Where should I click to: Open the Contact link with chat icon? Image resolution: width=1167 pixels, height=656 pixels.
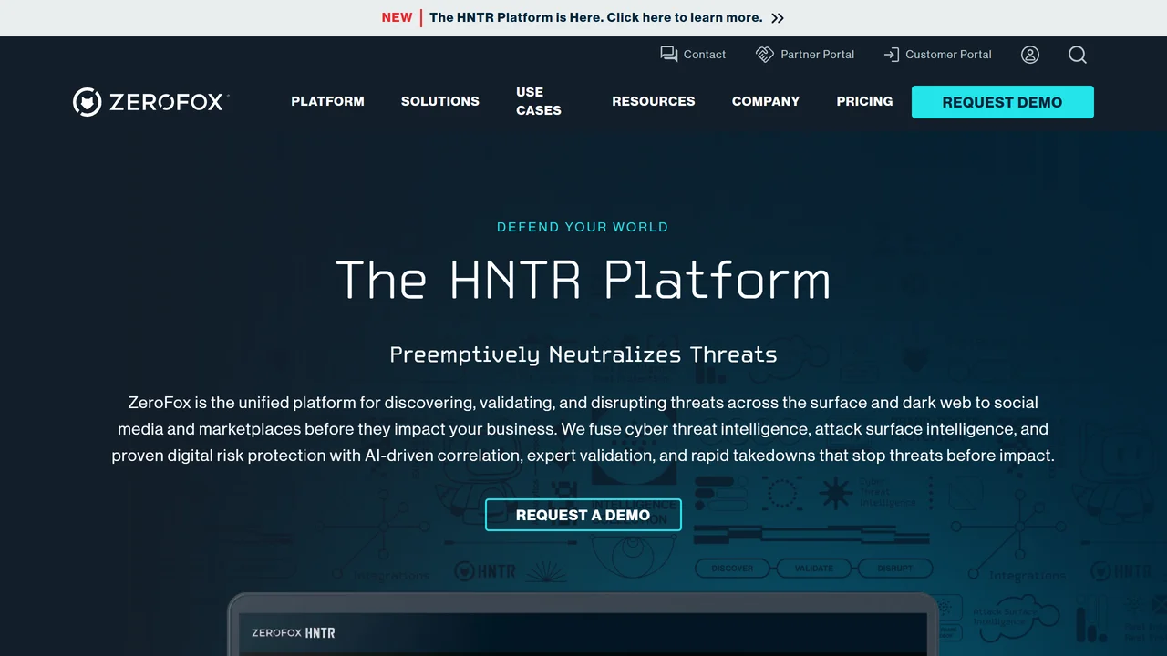pos(693,55)
